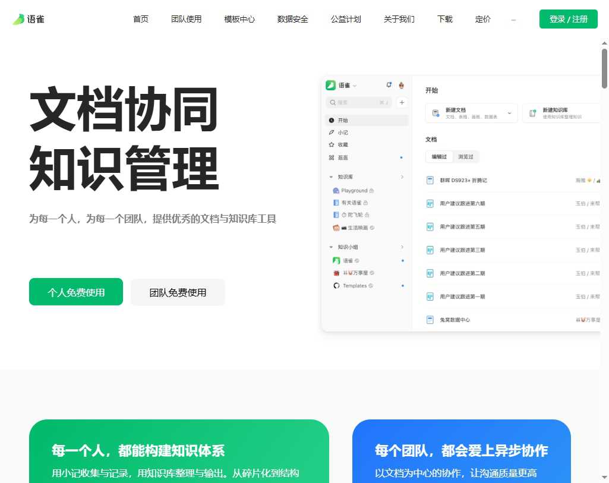Open document titled 用户建议跟进第三期

coord(462,250)
